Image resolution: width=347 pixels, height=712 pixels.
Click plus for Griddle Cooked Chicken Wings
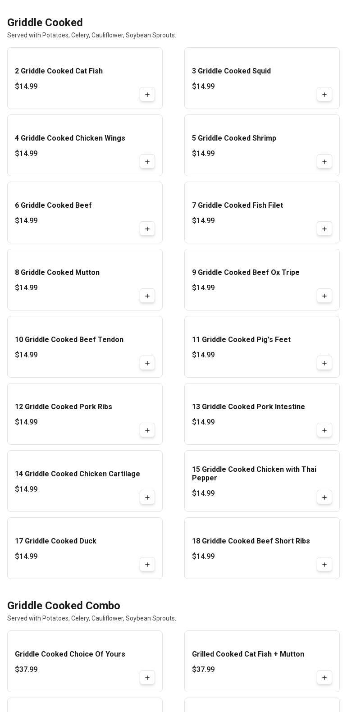[x=147, y=162]
